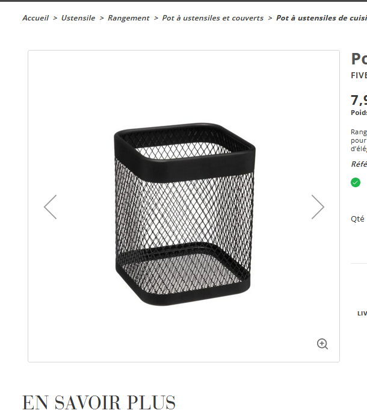Click the arrow separator after Accueil
The width and height of the screenshot is (367, 416).
click(55, 18)
